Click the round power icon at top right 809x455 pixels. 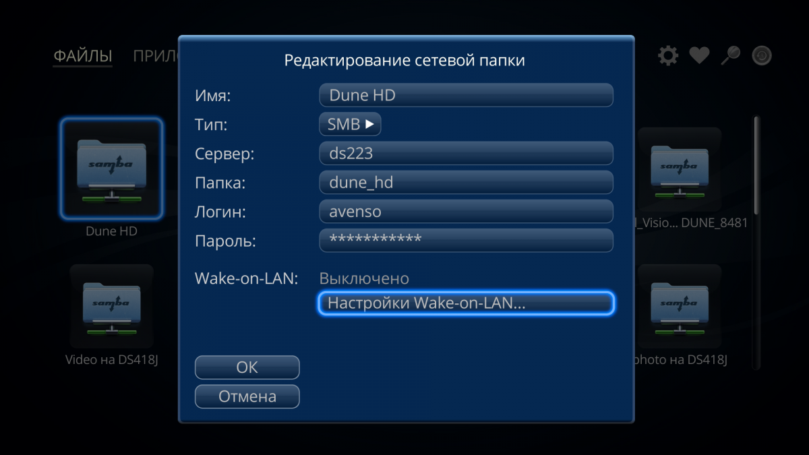point(762,55)
